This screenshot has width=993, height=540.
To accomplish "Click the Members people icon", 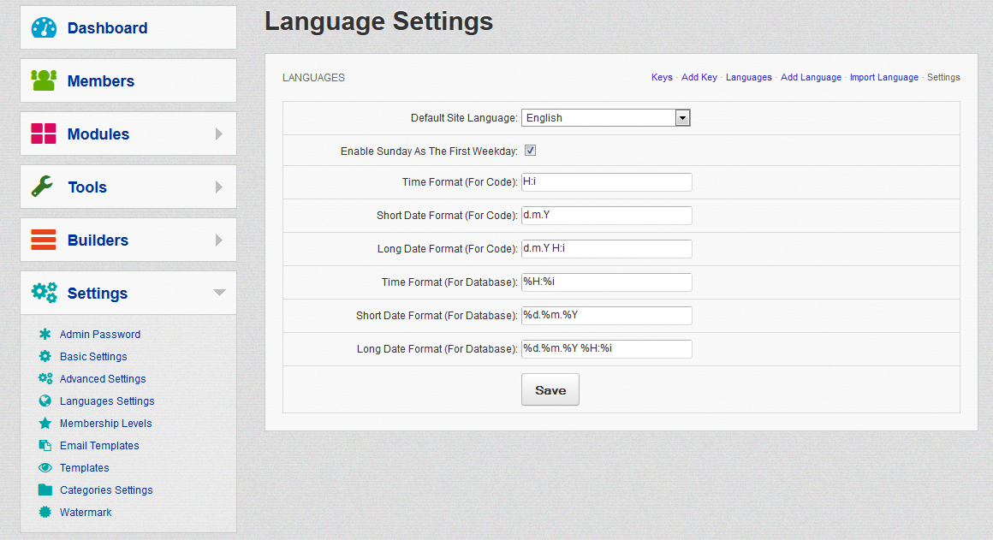I will (x=44, y=80).
